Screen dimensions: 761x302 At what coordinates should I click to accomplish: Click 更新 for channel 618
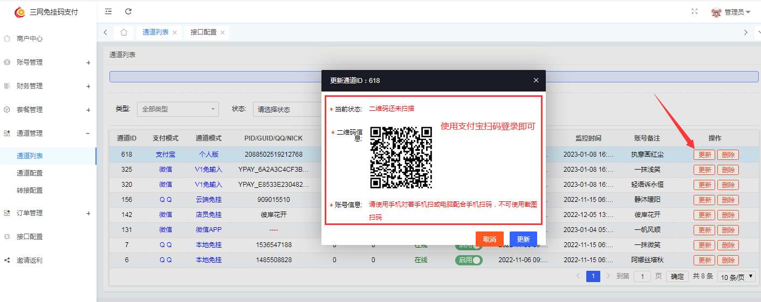704,155
